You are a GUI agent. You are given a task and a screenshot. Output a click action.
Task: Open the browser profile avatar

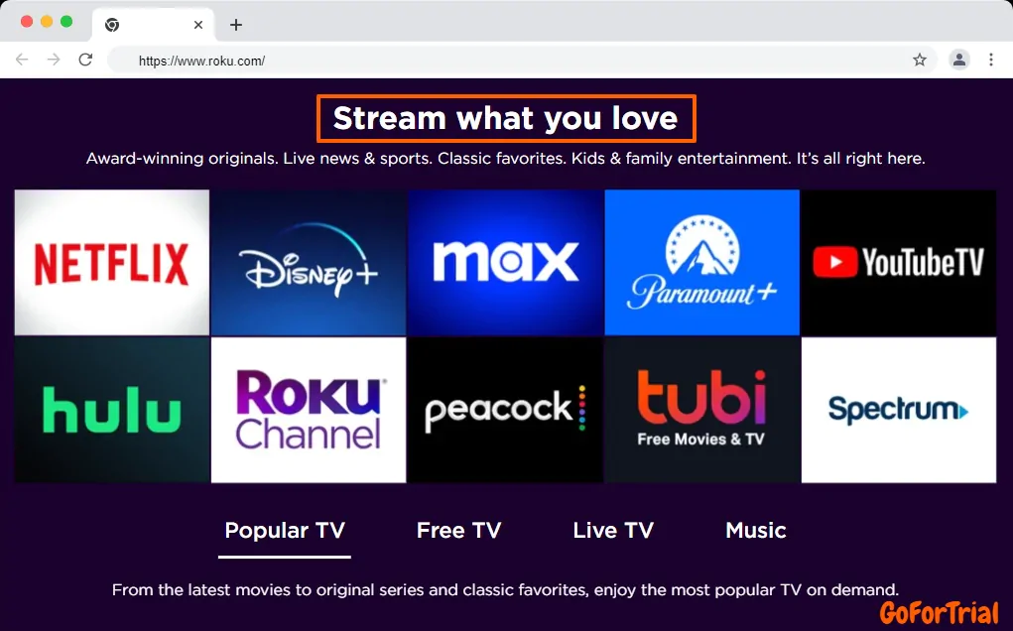tap(959, 61)
